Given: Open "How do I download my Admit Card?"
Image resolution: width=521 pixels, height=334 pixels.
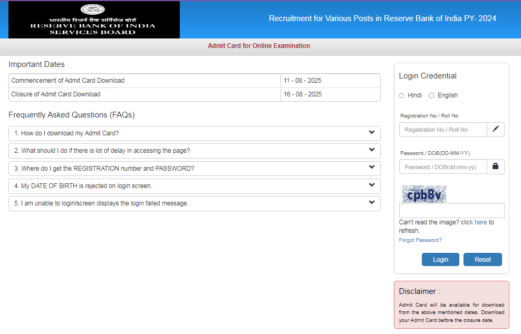Looking at the screenshot, I should point(66,133).
